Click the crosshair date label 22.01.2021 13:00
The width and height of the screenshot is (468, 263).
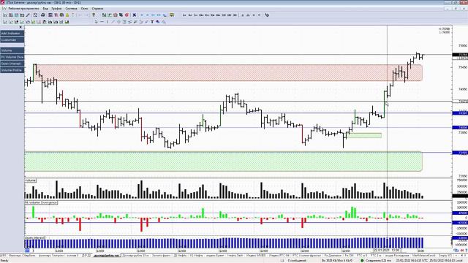[x=387, y=250]
